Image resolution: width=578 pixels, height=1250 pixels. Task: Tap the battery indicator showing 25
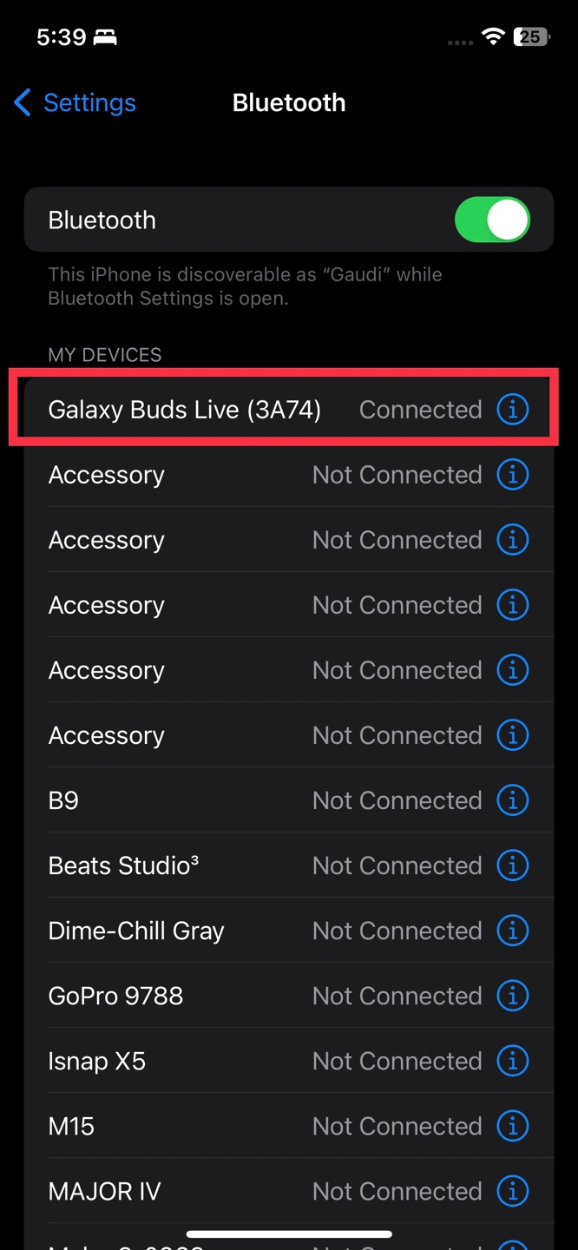point(529,36)
